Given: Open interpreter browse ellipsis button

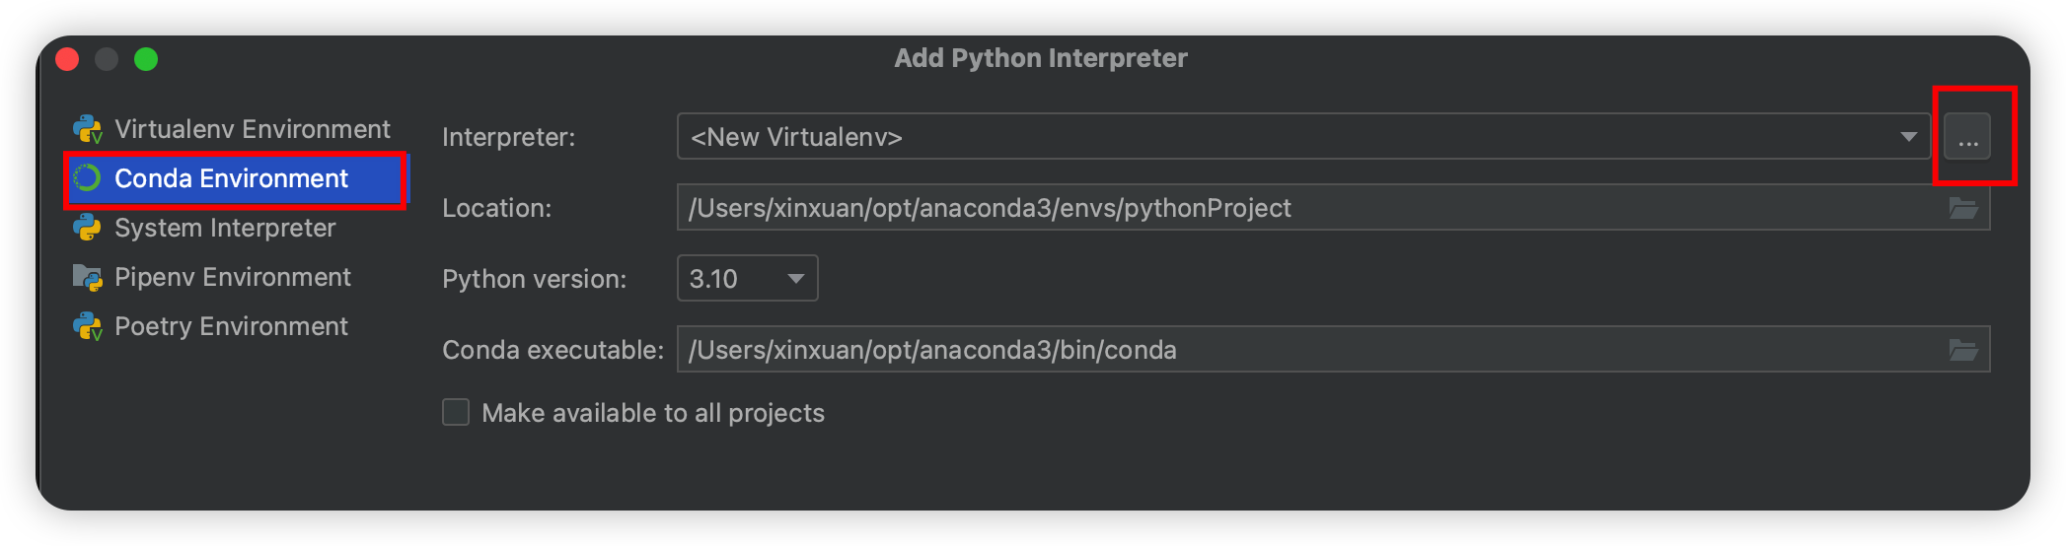Looking at the screenshot, I should pos(1967,137).
